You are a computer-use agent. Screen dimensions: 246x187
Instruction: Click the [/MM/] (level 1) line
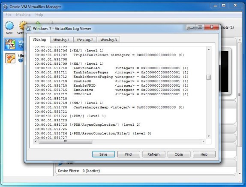[69, 103]
